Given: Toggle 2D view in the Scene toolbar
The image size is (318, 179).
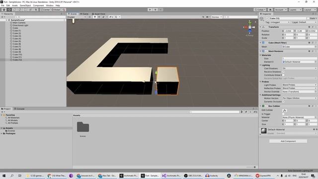Looking at the screenshot, I should pyautogui.click(x=89, y=17).
